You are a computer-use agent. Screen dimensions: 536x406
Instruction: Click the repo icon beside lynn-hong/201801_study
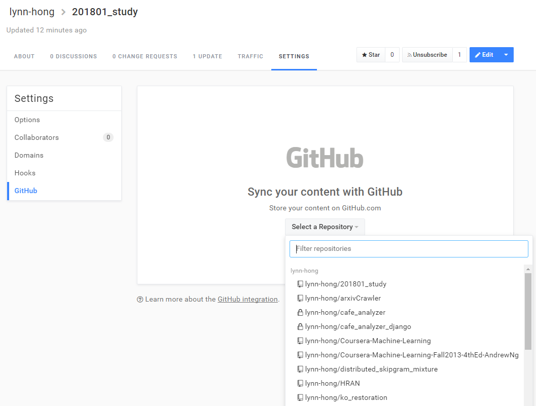tap(300, 284)
